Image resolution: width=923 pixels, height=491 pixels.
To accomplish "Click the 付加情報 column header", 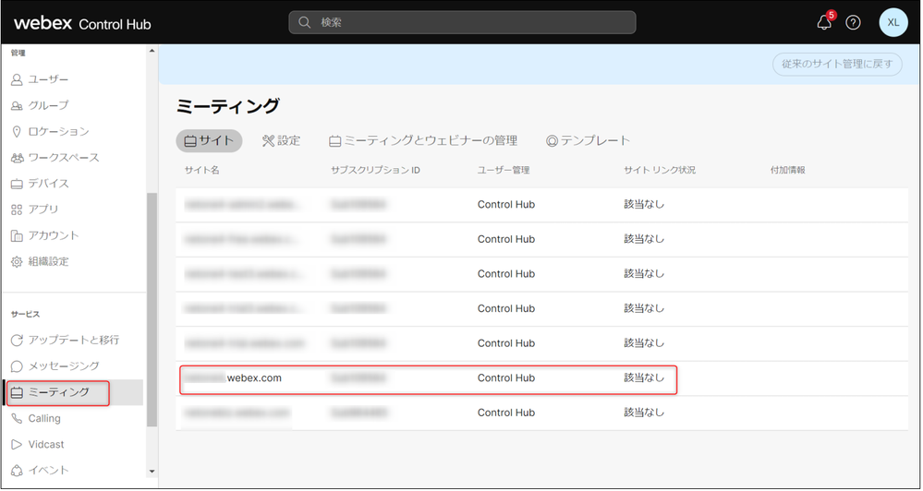I will pos(787,170).
